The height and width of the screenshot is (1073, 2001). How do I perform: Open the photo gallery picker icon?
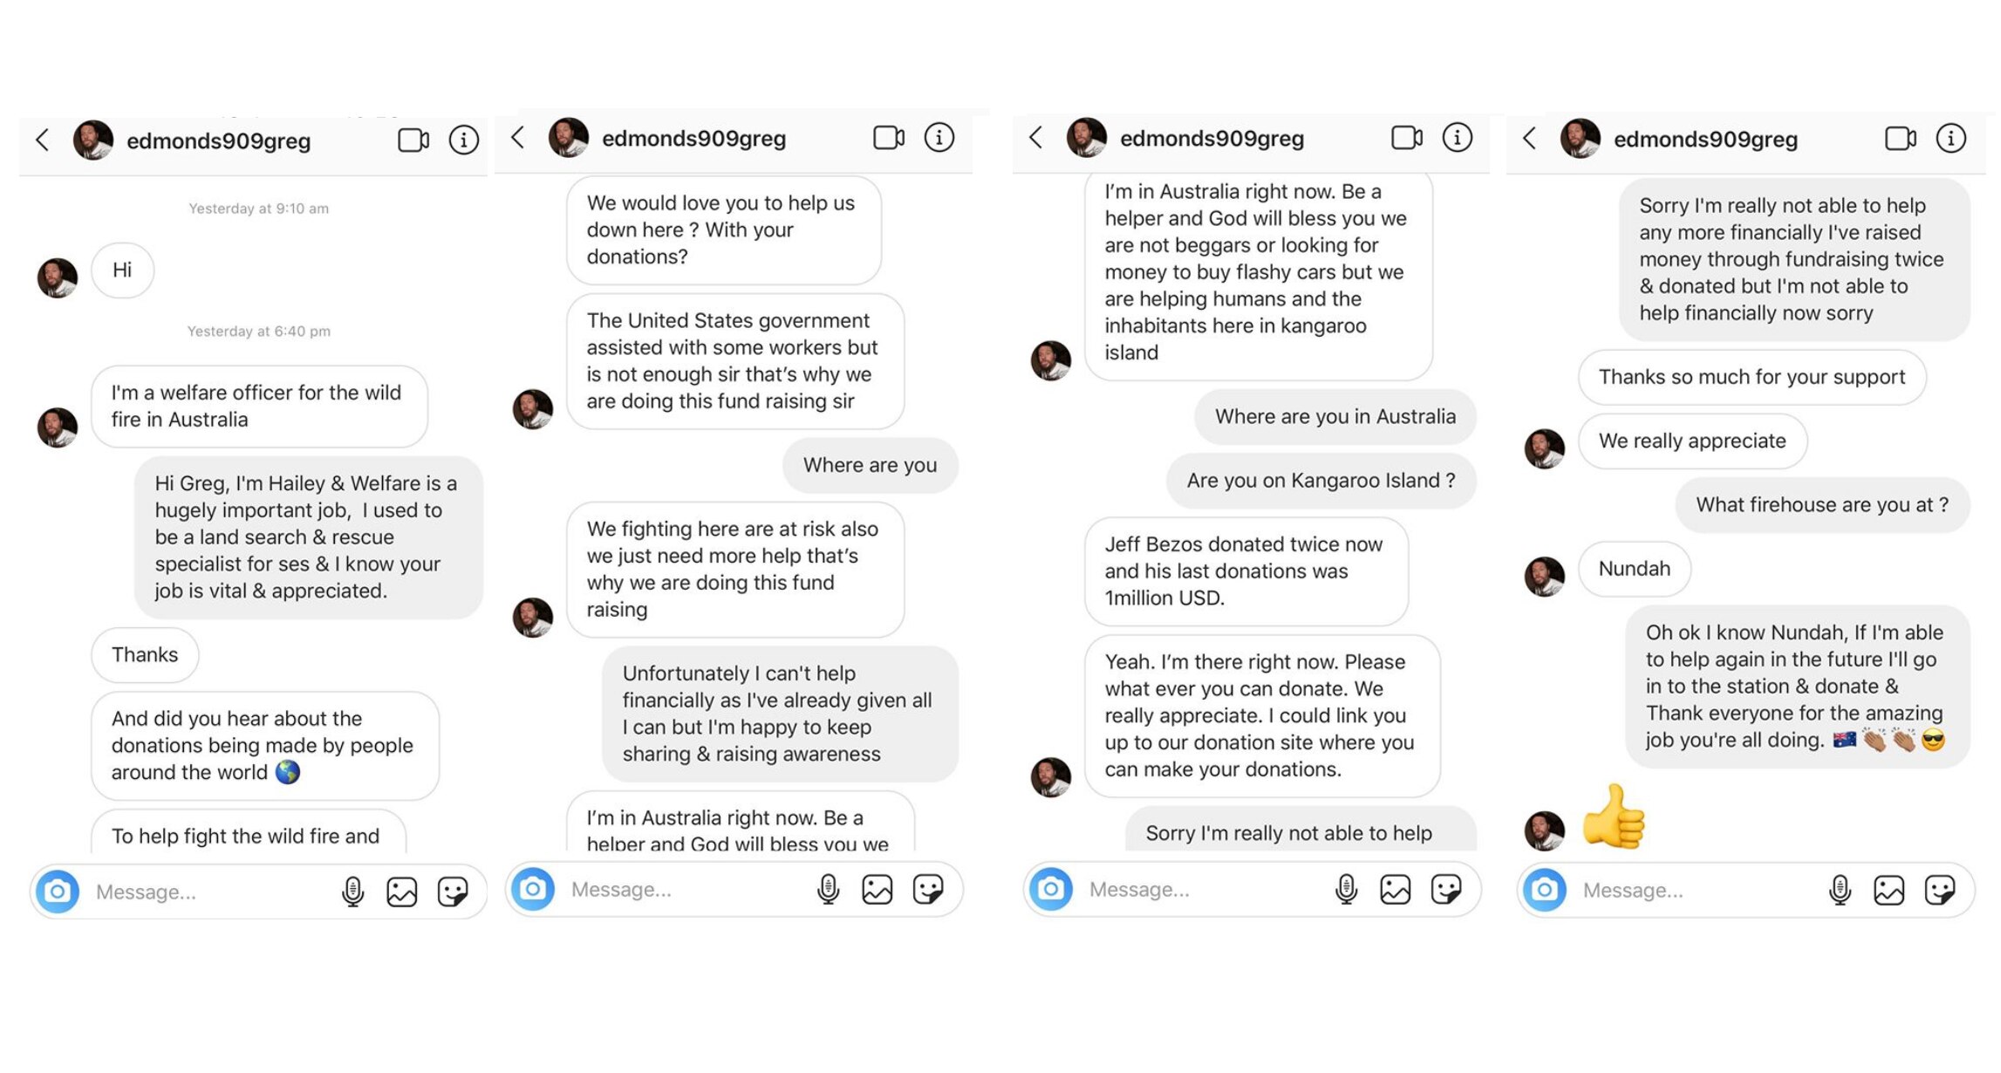tap(401, 892)
